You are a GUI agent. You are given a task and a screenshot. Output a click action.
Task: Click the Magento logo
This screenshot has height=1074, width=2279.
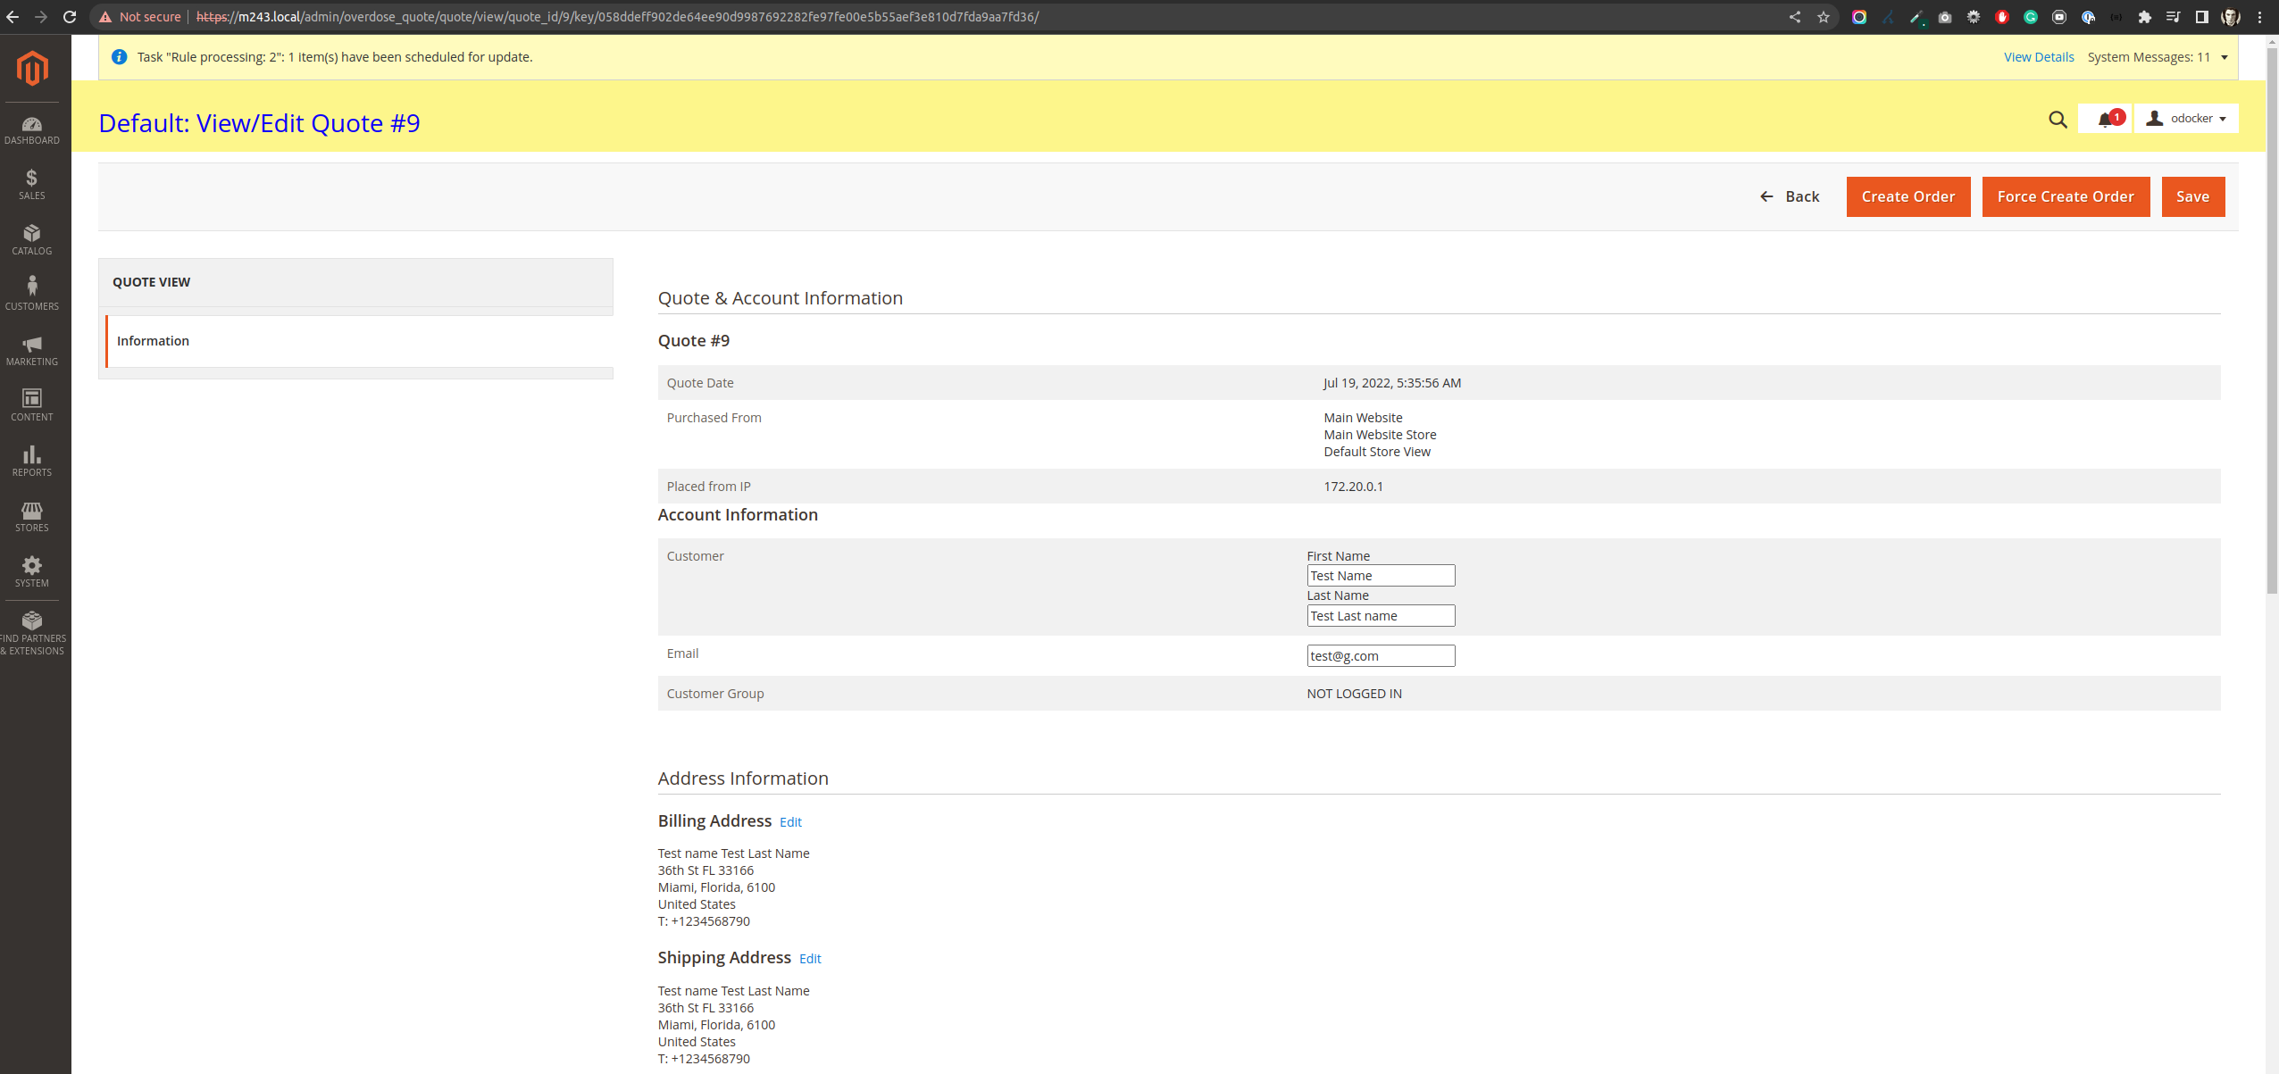point(32,69)
